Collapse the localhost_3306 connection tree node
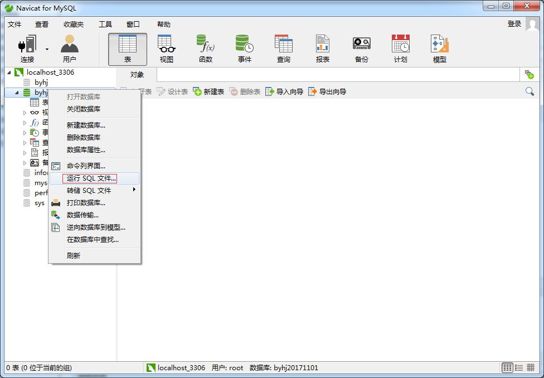The width and height of the screenshot is (544, 378). 9,72
